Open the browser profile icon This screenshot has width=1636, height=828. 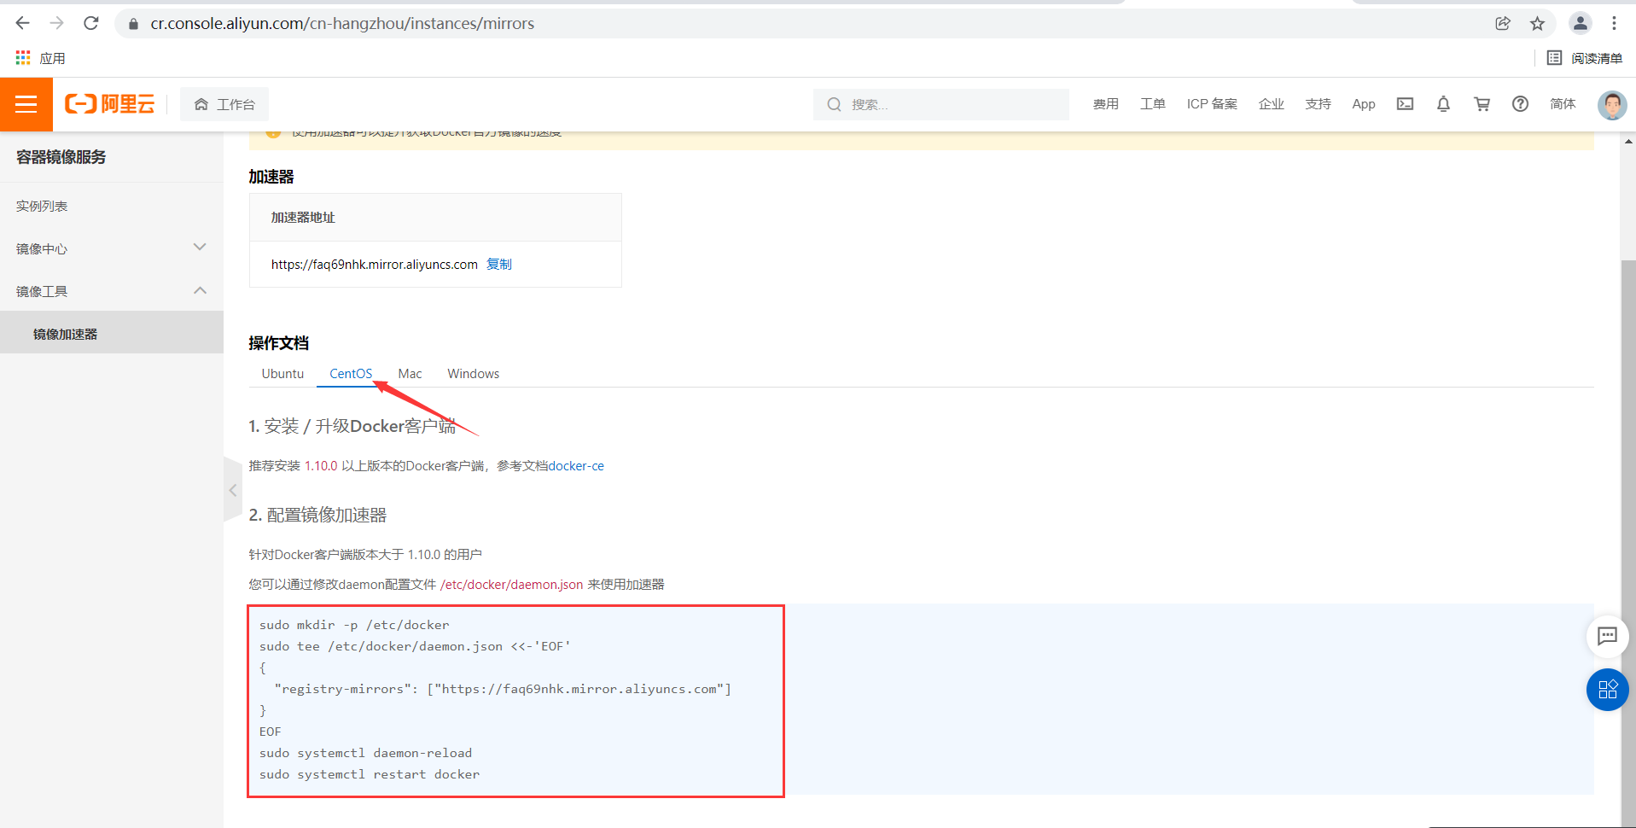[x=1580, y=23]
